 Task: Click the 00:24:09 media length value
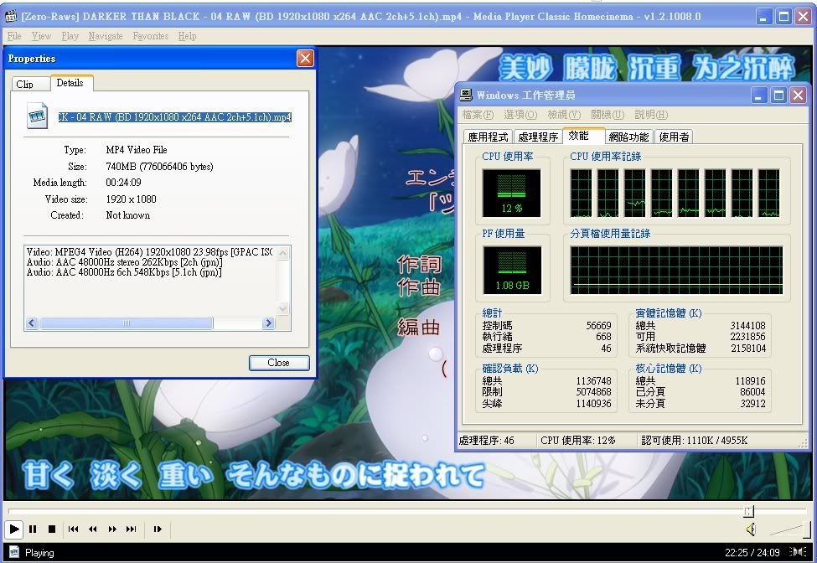(123, 183)
